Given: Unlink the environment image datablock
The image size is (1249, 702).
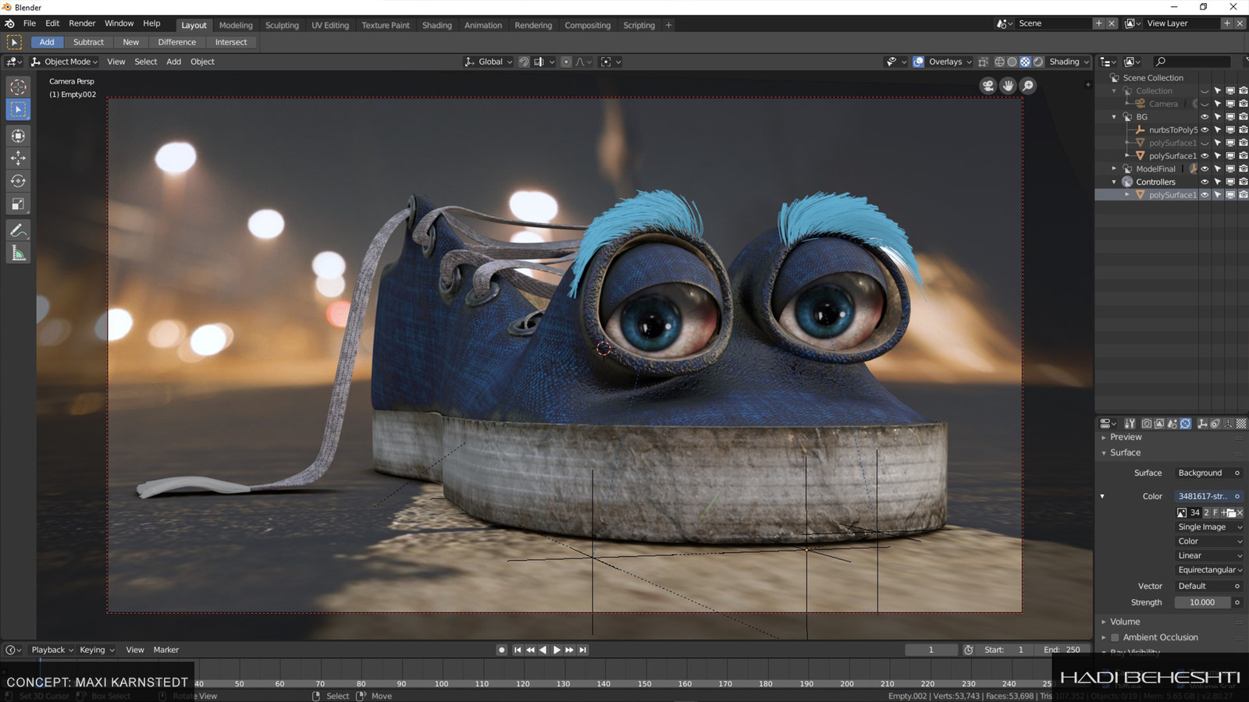Looking at the screenshot, I should click(1240, 512).
